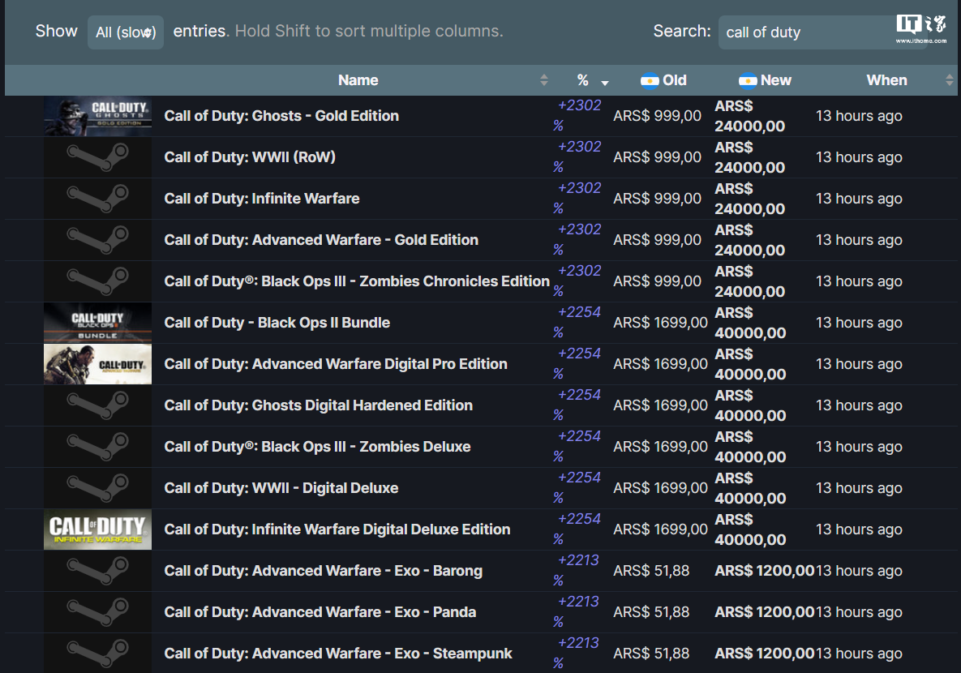Click the Steam icon for Black Ops III - Zombies Deluxe
Viewport: 961px width, 673px height.
(97, 447)
